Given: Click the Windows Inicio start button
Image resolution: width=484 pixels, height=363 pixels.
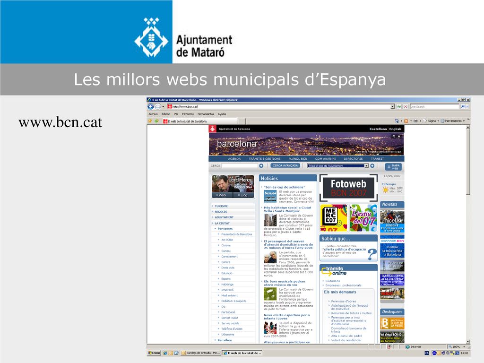Looking at the screenshot, I should 154,353.
